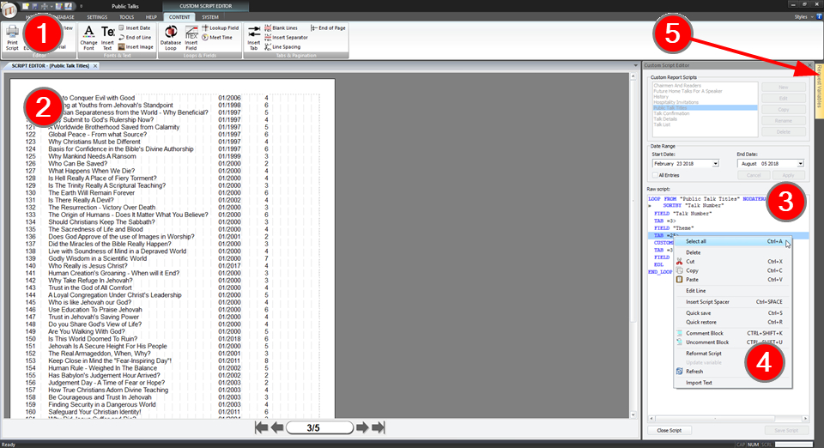
Task: Click the Close Script button
Action: pos(669,431)
